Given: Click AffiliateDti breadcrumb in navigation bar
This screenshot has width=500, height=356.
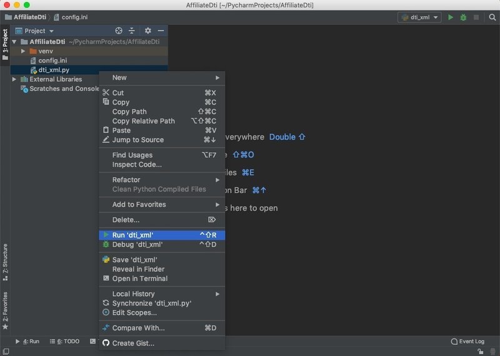Looking at the screenshot, I should (26, 17).
